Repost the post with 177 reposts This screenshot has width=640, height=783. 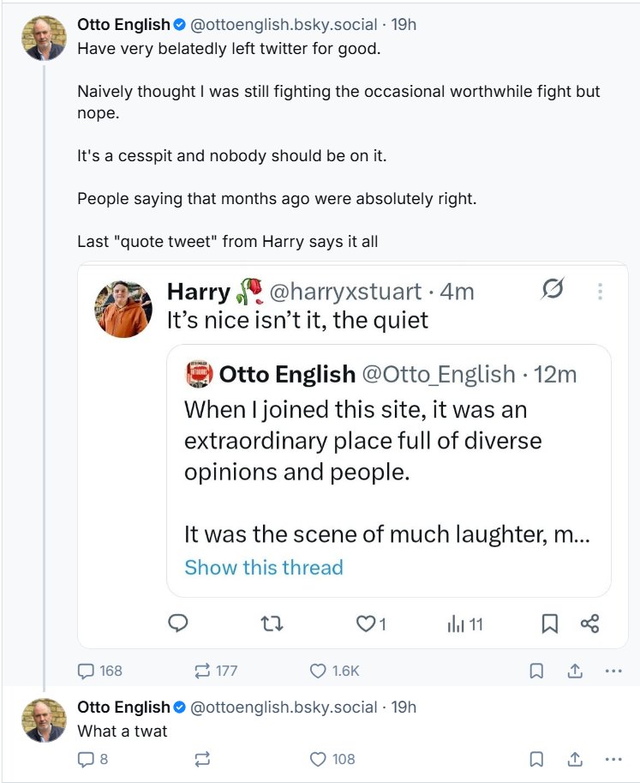(203, 671)
